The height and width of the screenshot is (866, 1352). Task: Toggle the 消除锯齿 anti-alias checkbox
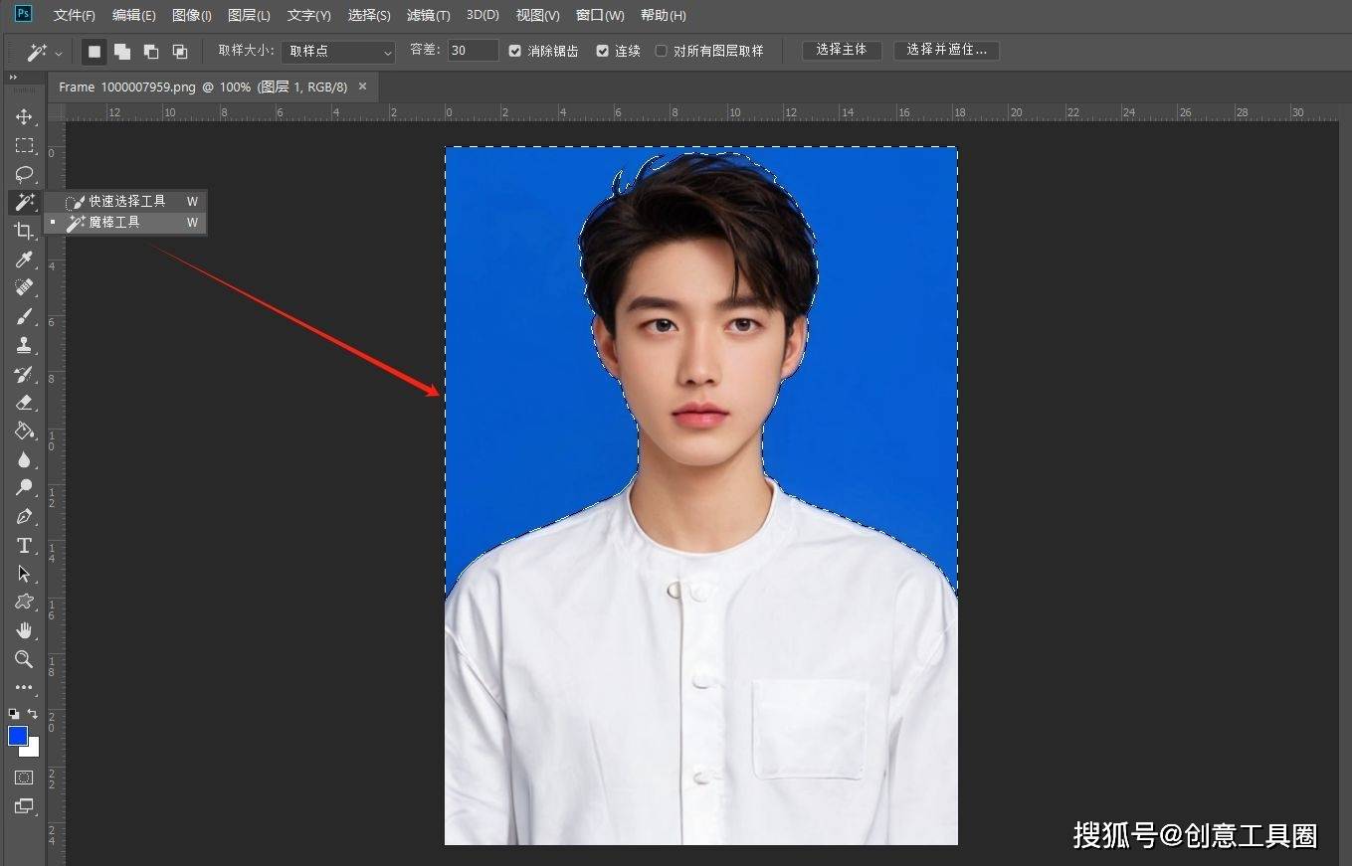515,51
